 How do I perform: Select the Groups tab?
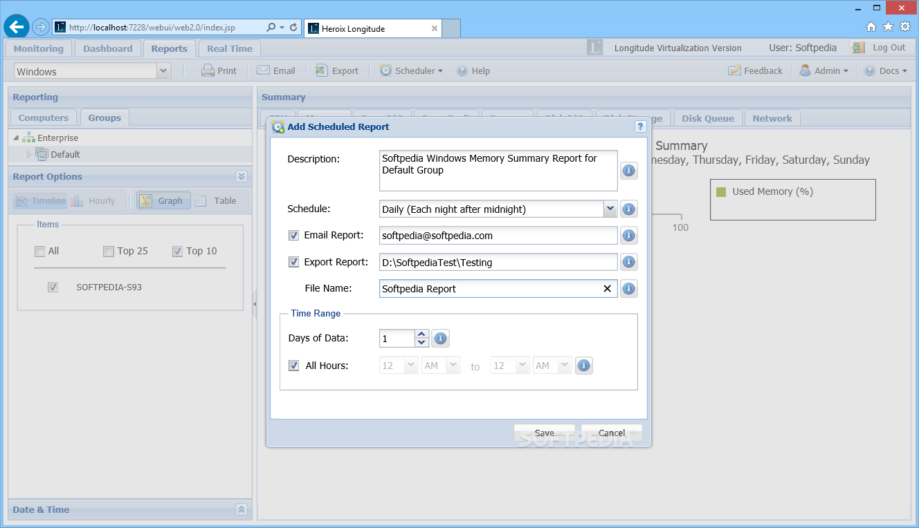click(x=104, y=117)
